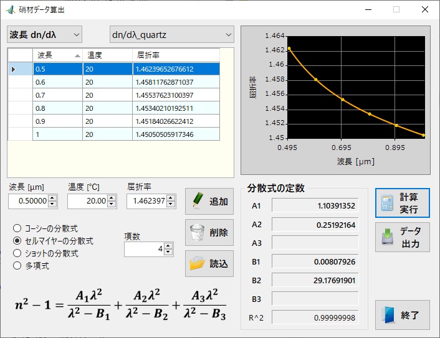Click the pencil icon on 追加 button

tap(198, 200)
